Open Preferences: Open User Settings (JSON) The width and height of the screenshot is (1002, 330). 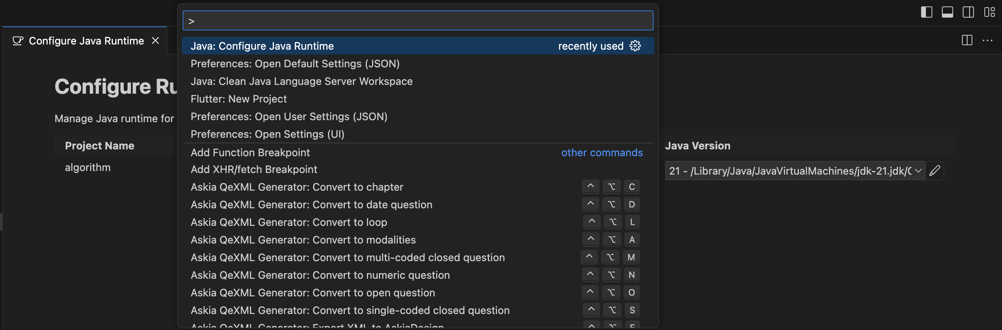click(418, 117)
